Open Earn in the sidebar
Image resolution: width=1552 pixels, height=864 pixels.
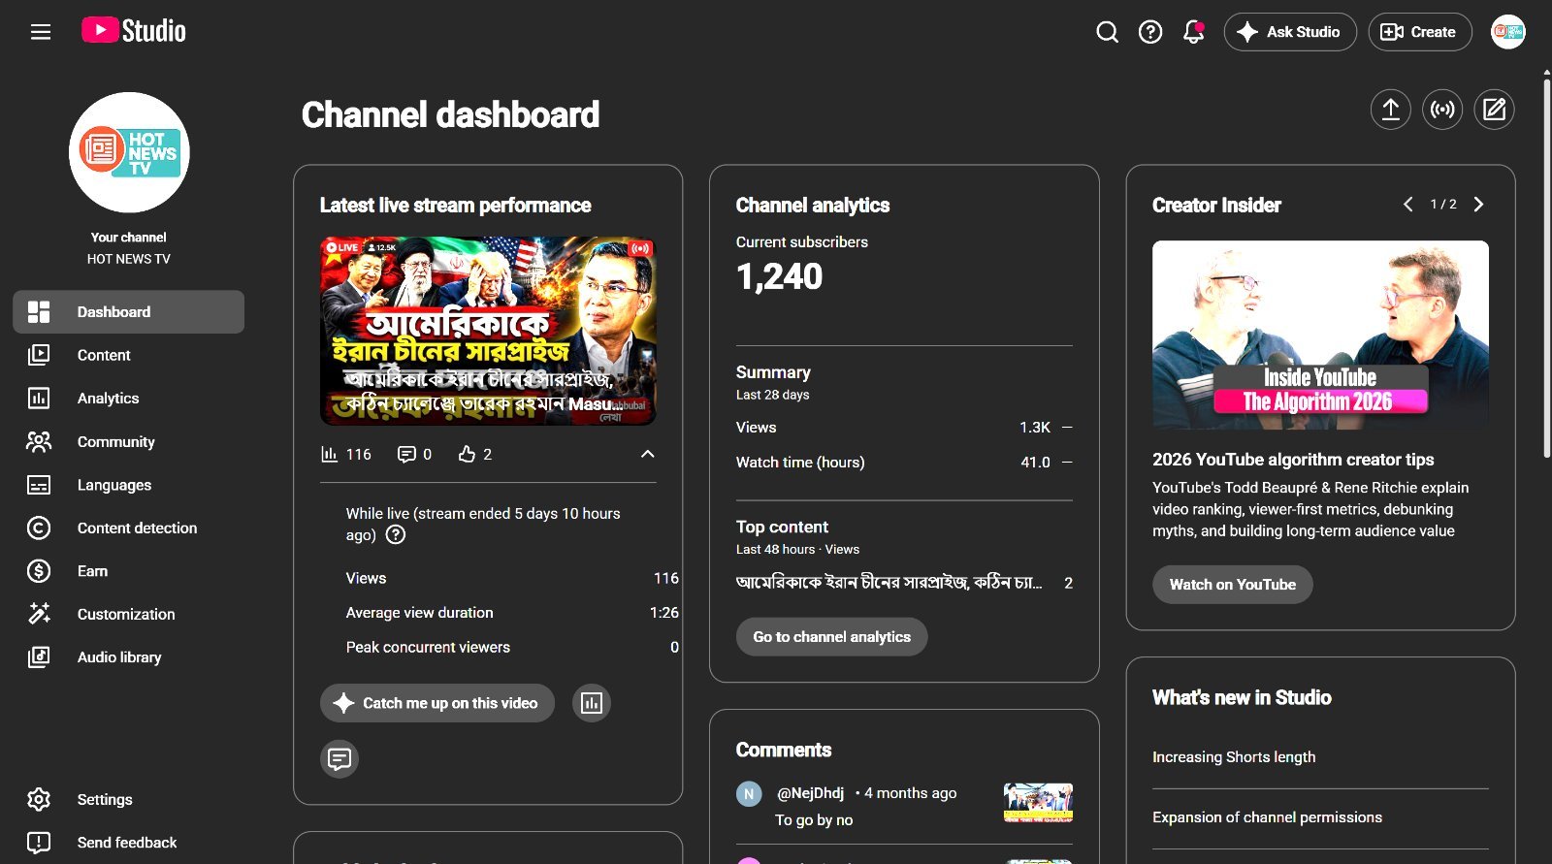click(129, 571)
